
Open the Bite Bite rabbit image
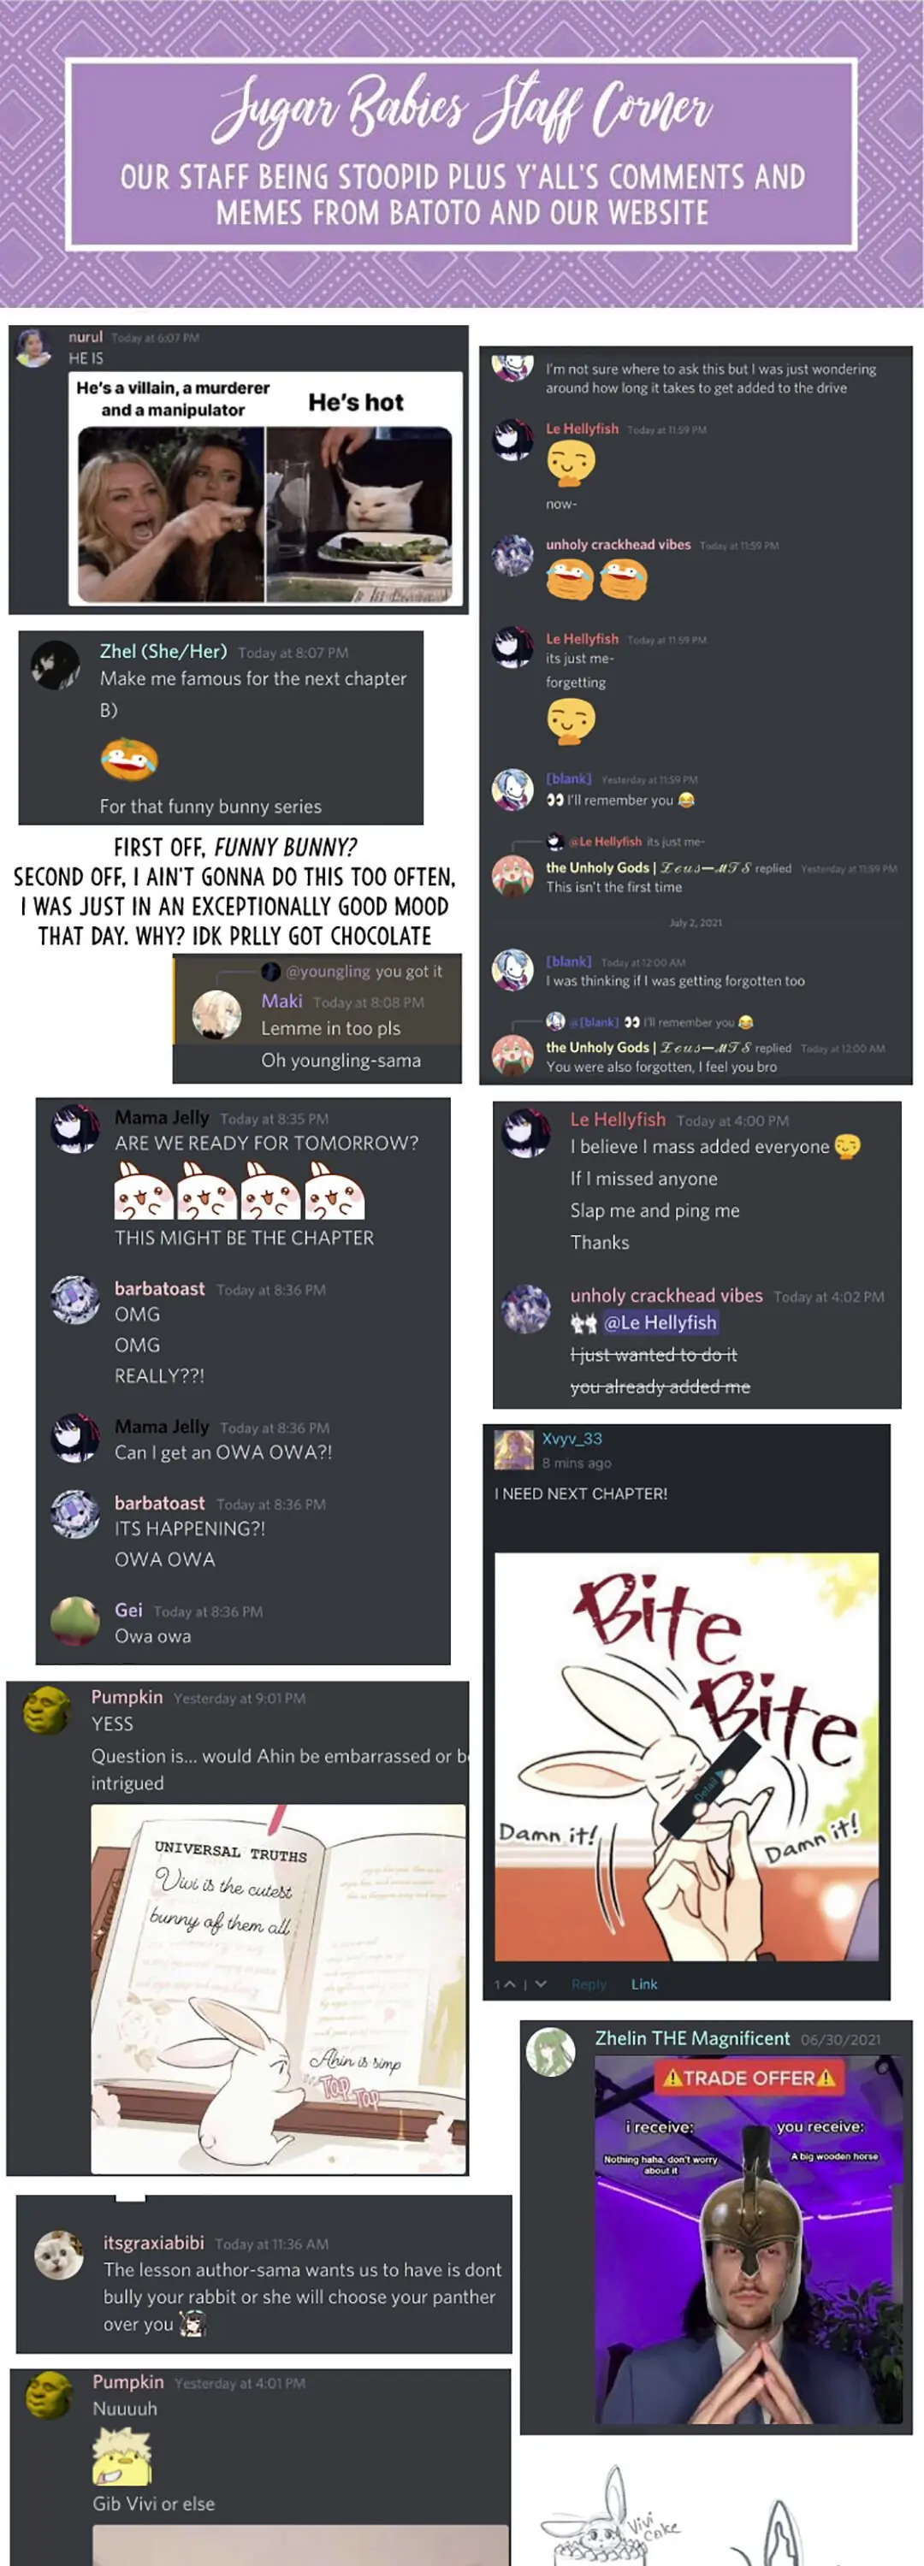687,1756
